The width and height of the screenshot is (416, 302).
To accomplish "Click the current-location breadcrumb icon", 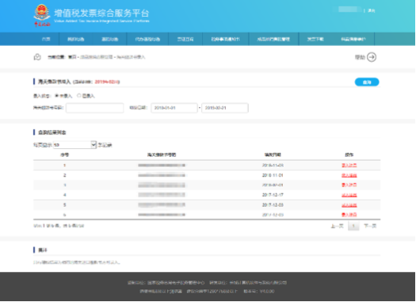I will pyautogui.click(x=37, y=57).
